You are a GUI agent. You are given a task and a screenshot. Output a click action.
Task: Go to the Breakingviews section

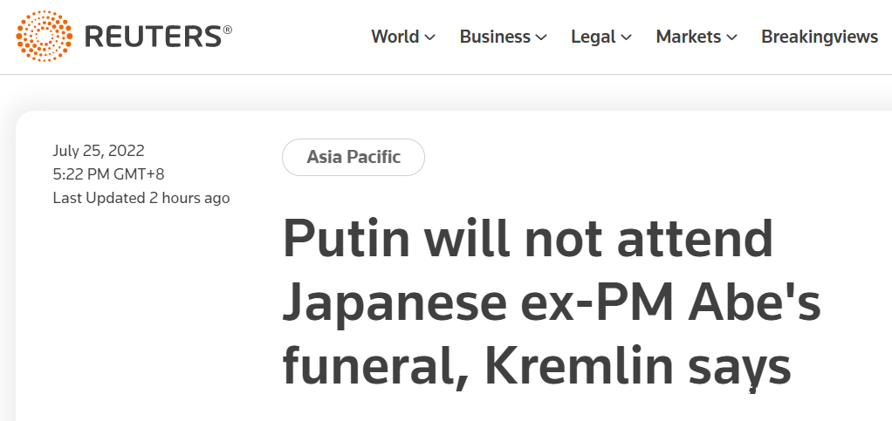(x=819, y=37)
